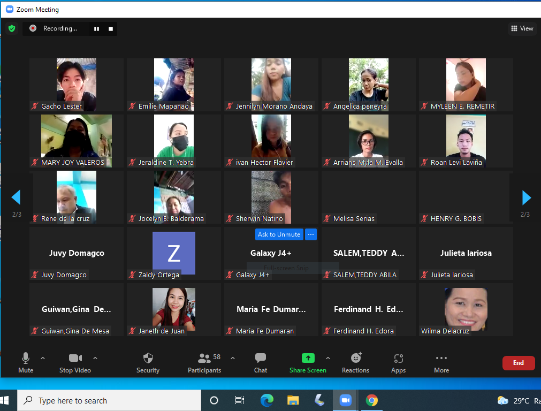Expand audio options arrow beside Mute
The width and height of the screenshot is (541, 411).
43,358
